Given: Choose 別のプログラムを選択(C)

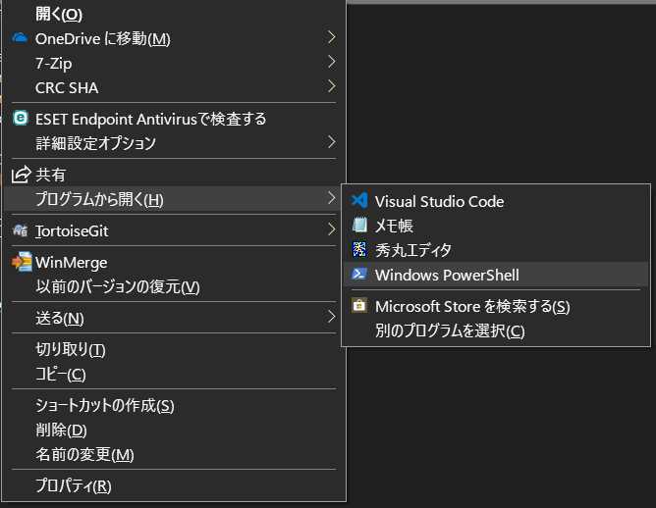Looking at the screenshot, I should coord(496,330).
